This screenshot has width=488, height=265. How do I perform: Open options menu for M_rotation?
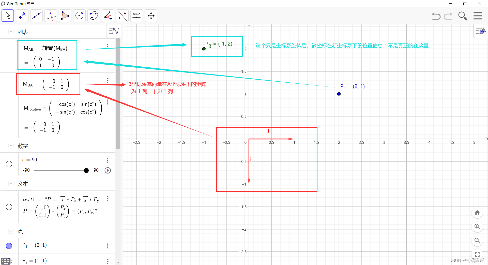(108, 102)
